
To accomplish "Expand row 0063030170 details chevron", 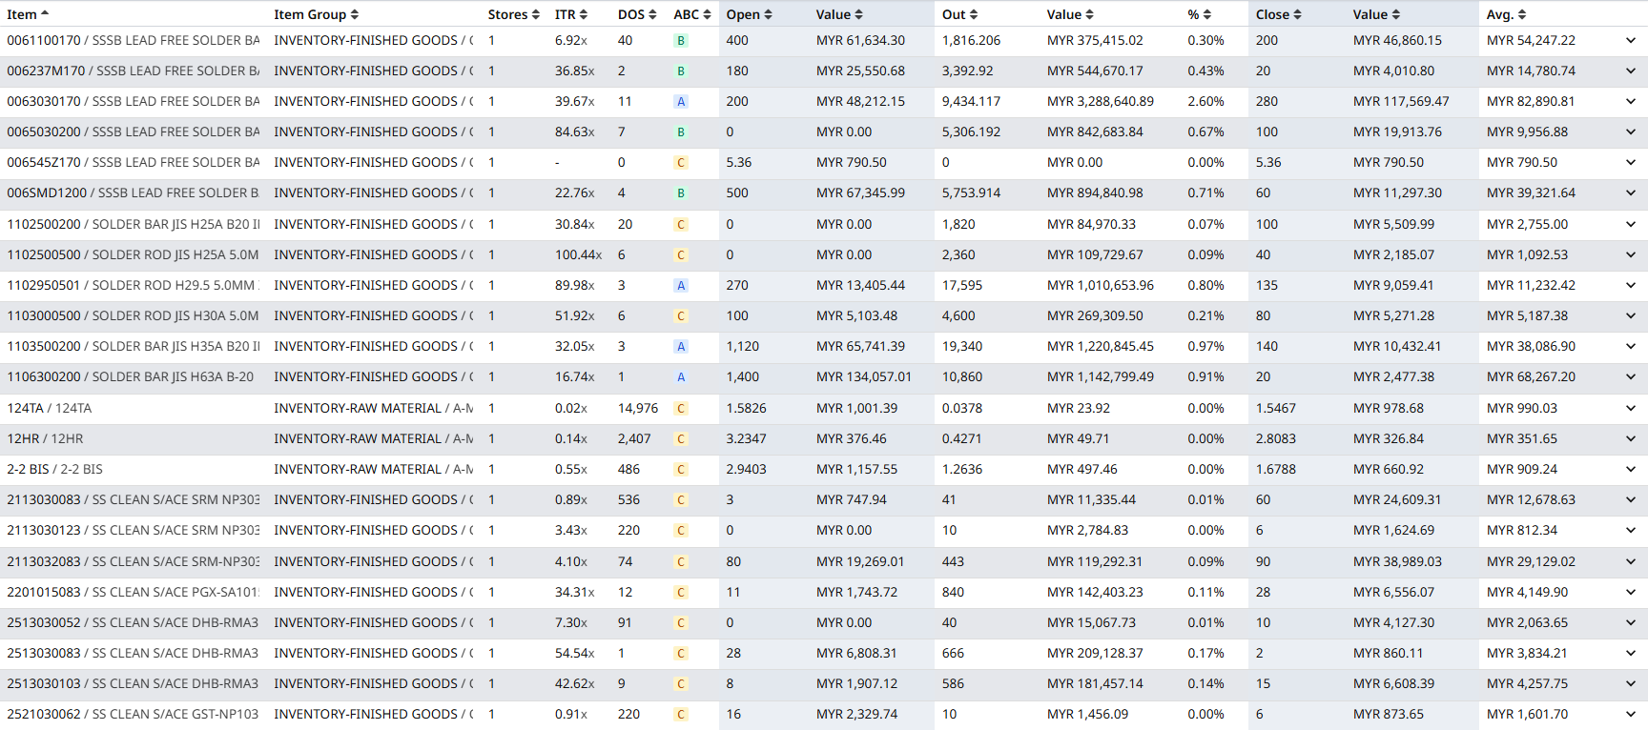I will tap(1631, 101).
